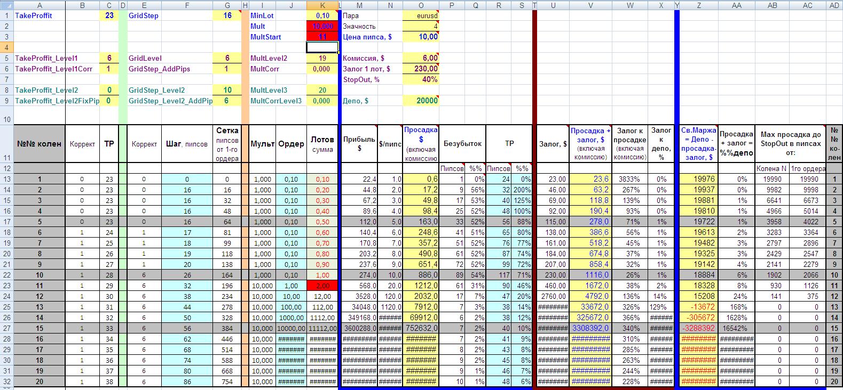
Task: Select column header V
Action: [x=590, y=5]
